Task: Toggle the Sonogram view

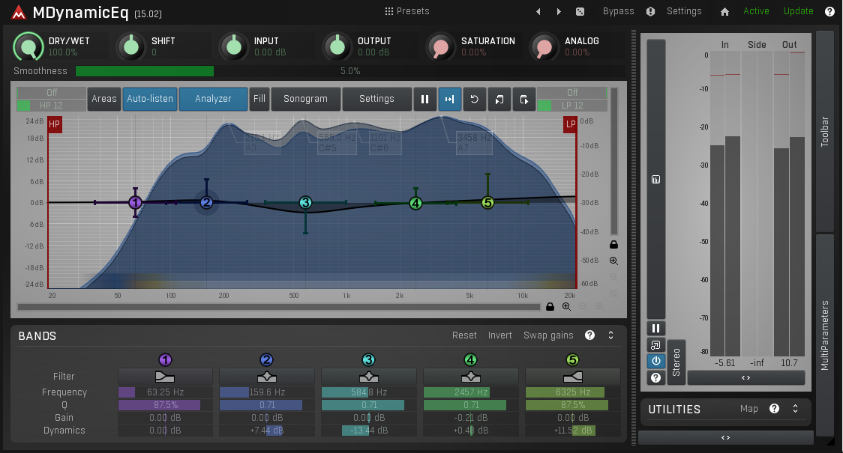Action: click(305, 99)
